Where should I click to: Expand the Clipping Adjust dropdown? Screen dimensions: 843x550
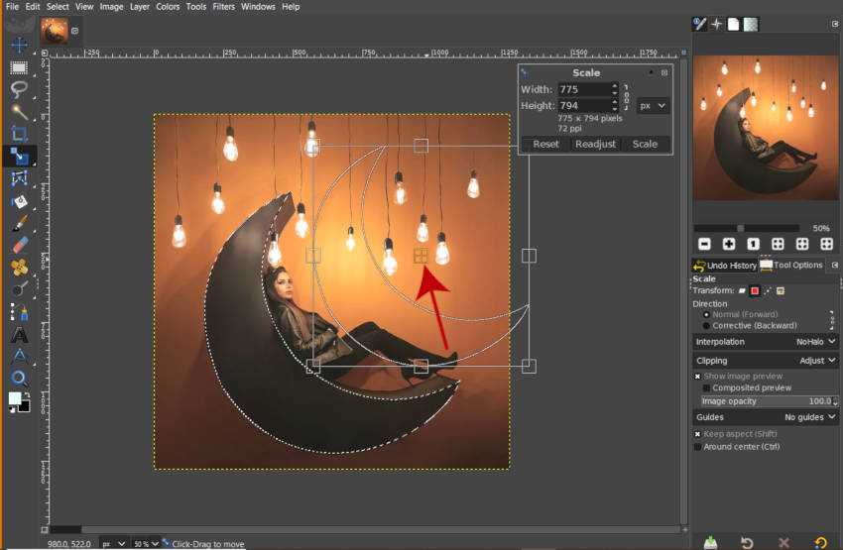pos(818,361)
